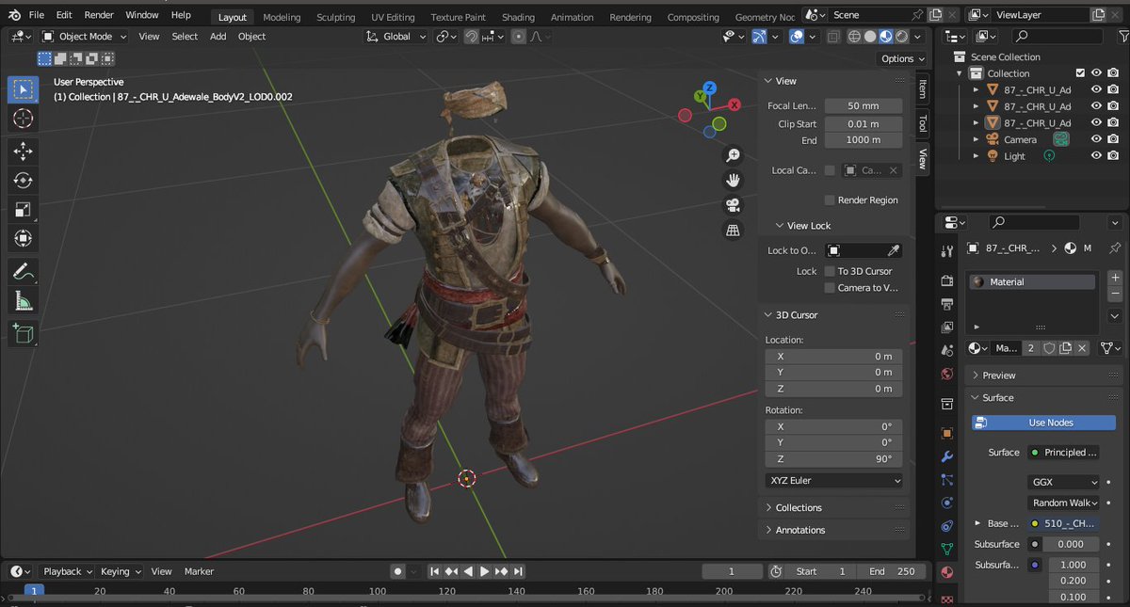Activate the Move tool
This screenshot has width=1130, height=607.
[x=24, y=151]
